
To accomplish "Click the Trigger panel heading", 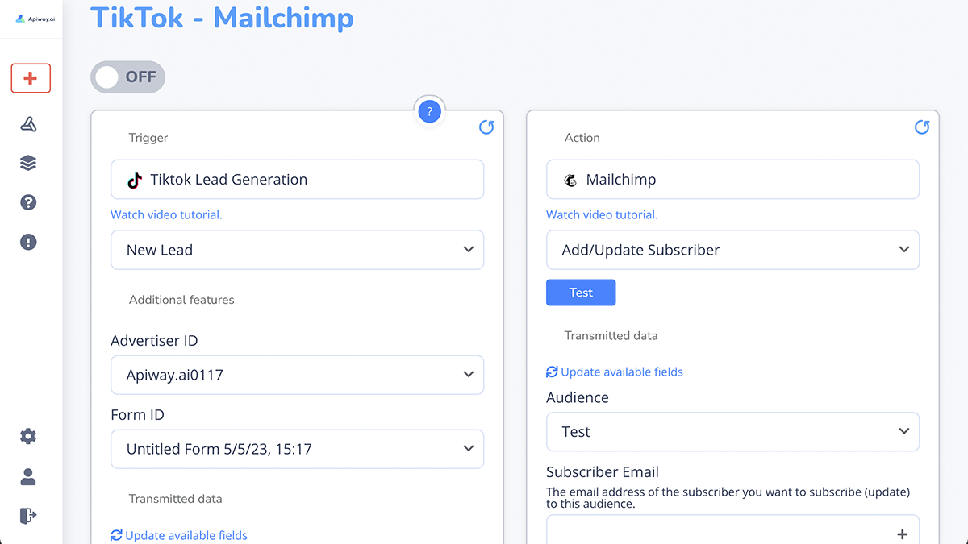I will coord(148,138).
